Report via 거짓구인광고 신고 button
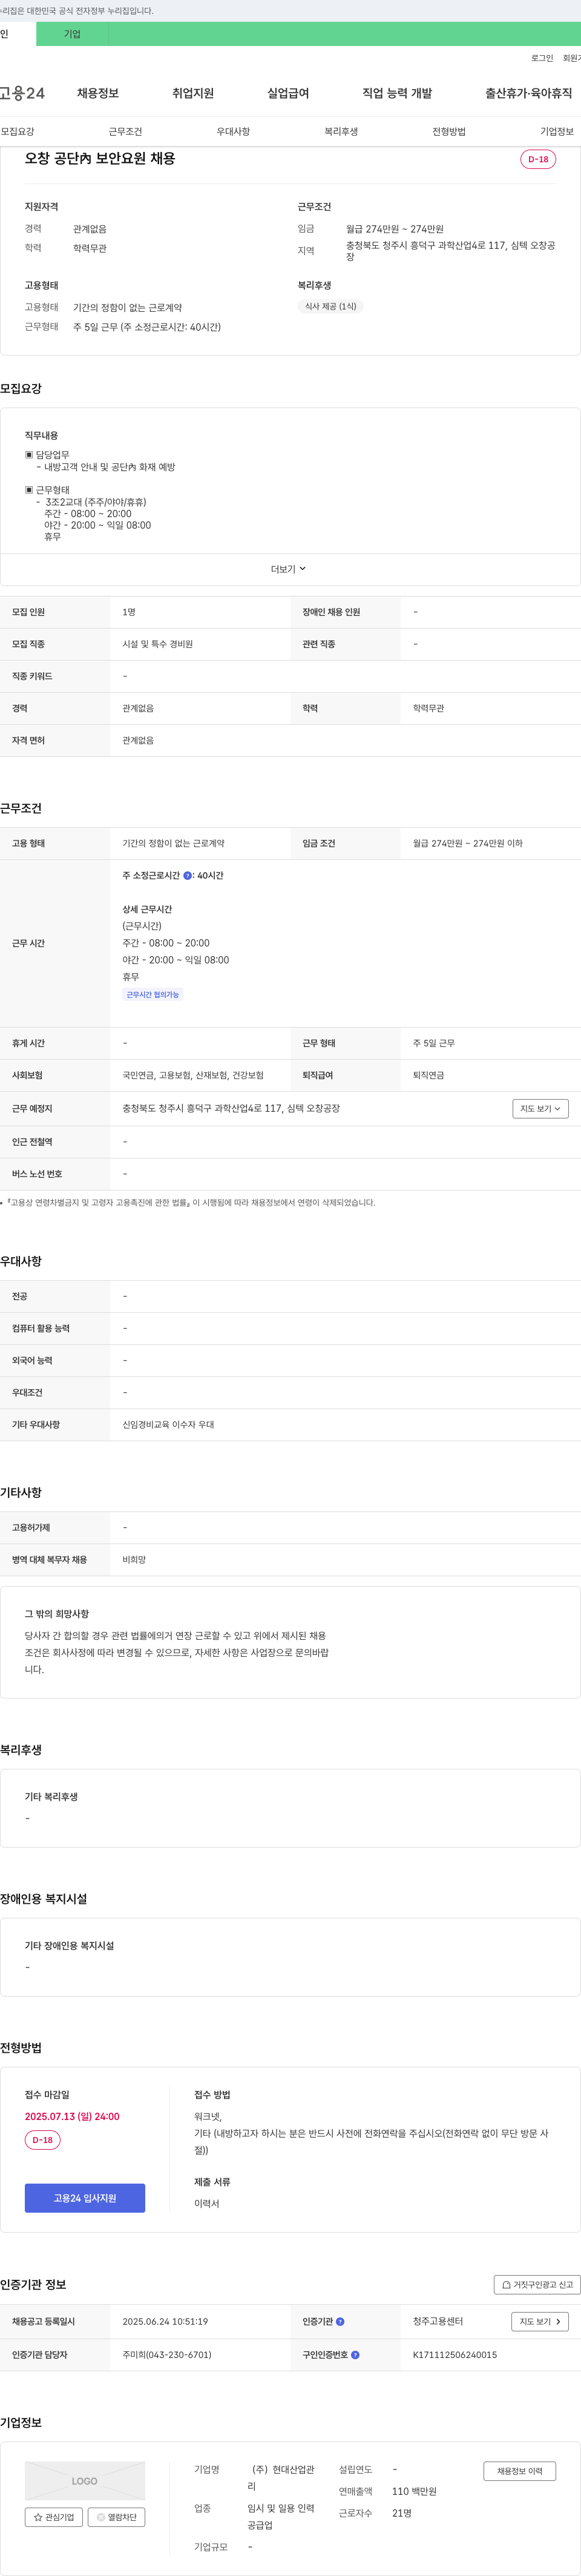The width and height of the screenshot is (581, 2576). click(537, 2285)
